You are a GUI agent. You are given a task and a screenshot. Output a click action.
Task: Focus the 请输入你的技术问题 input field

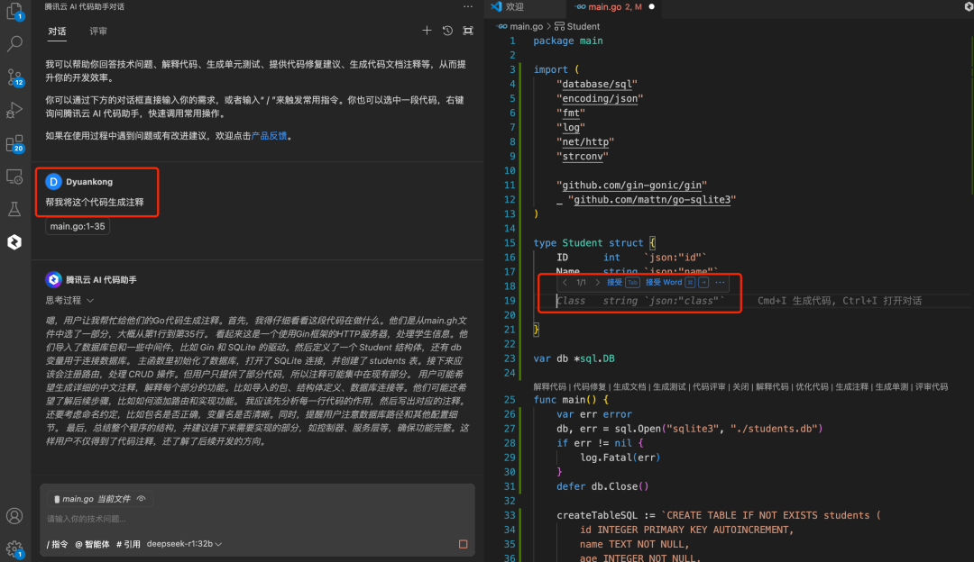[256, 519]
